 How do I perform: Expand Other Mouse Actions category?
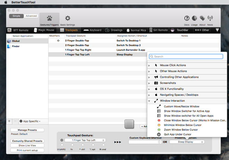149,71
